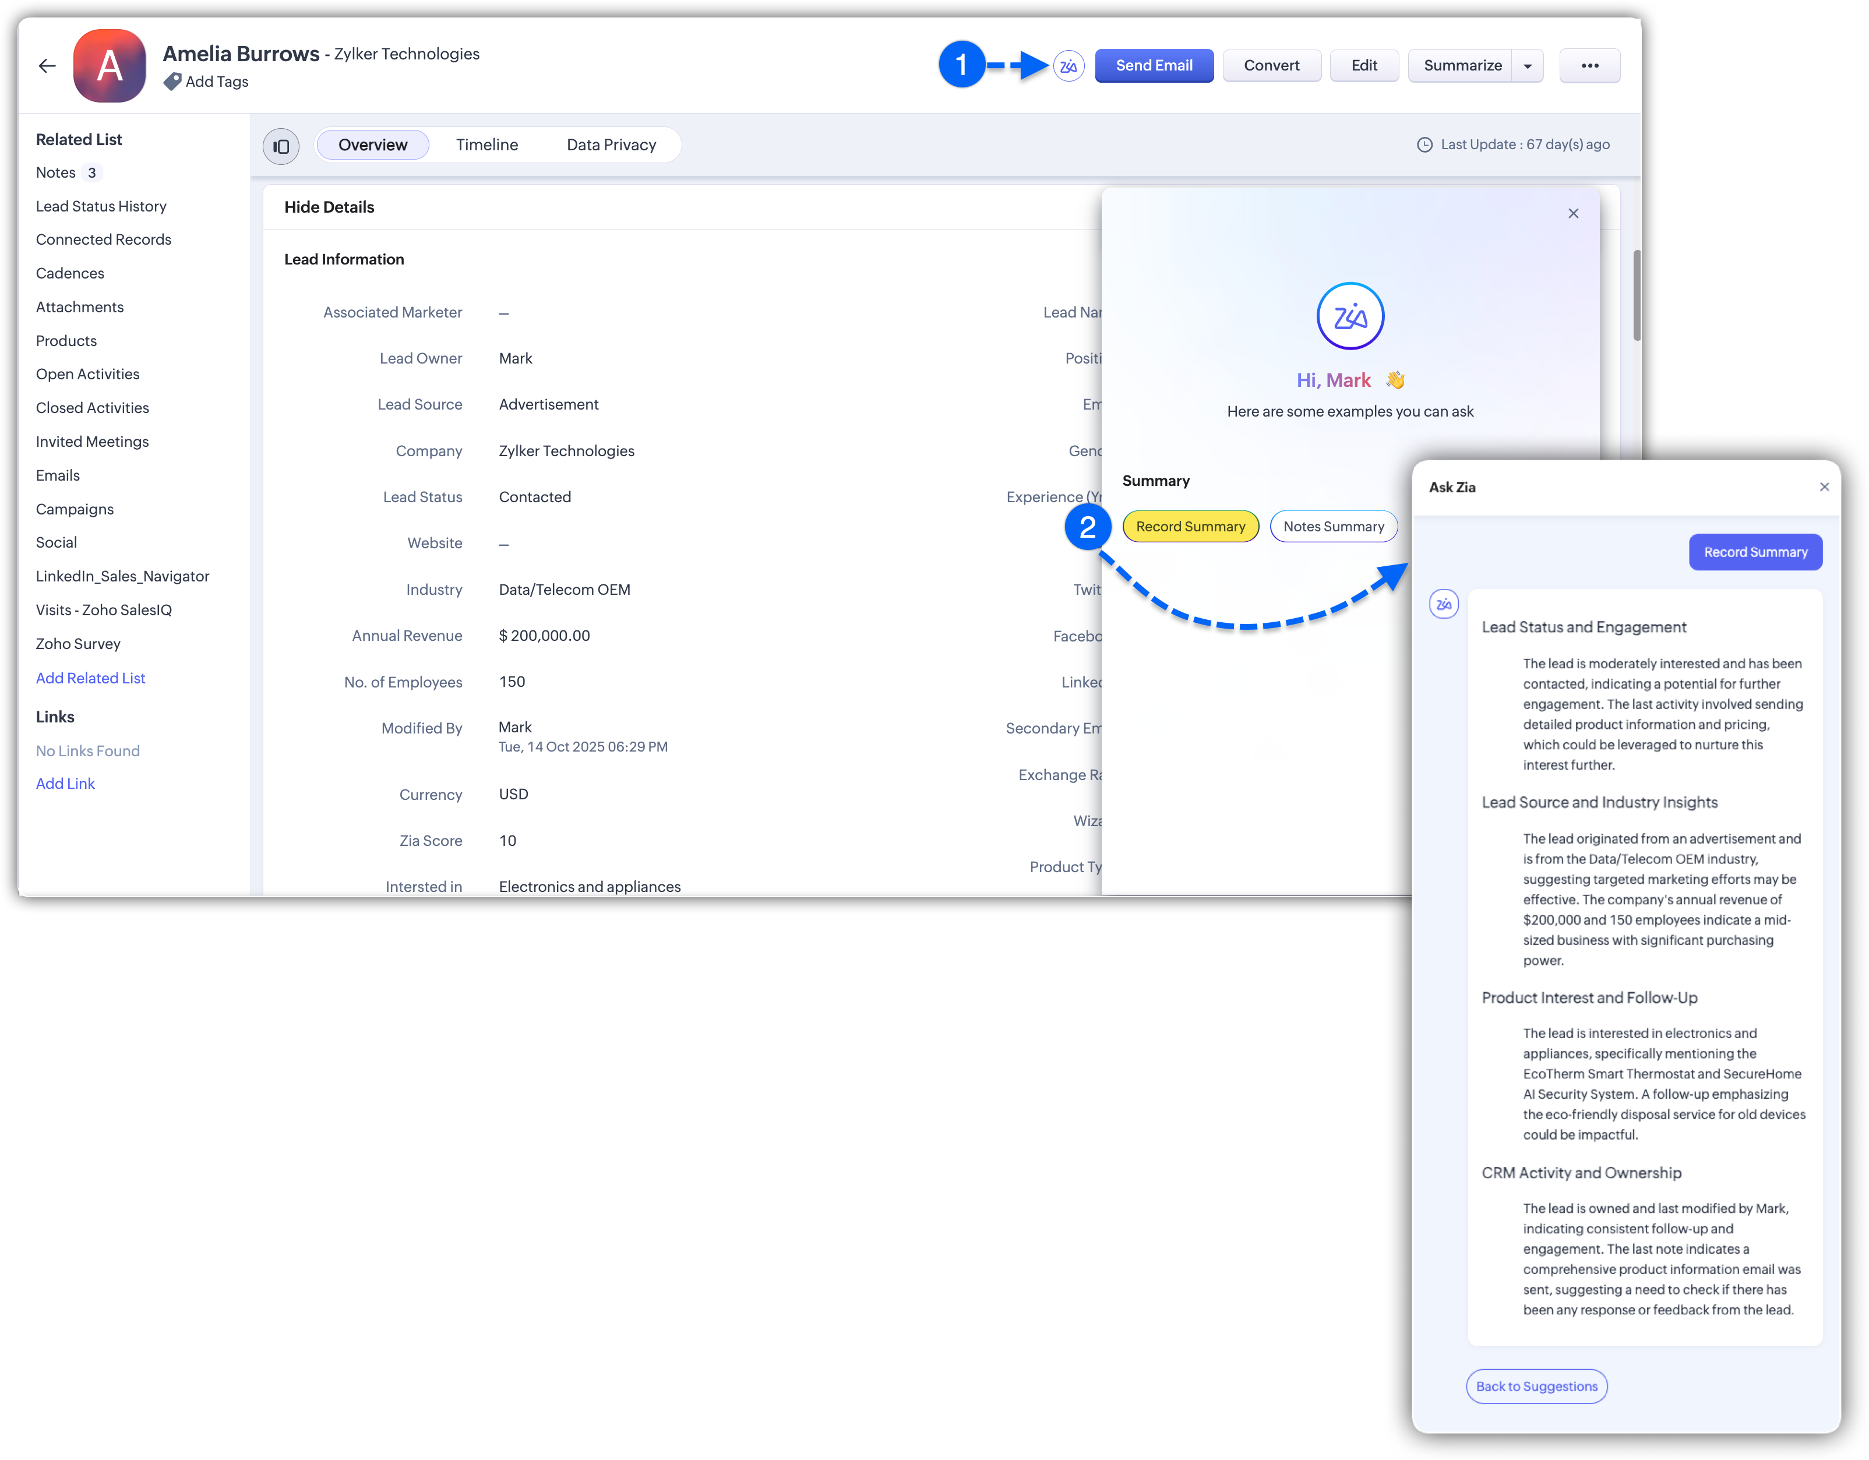Image resolution: width=1869 pixels, height=1460 pixels.
Task: Switch to the Timeline tab
Action: click(x=486, y=144)
